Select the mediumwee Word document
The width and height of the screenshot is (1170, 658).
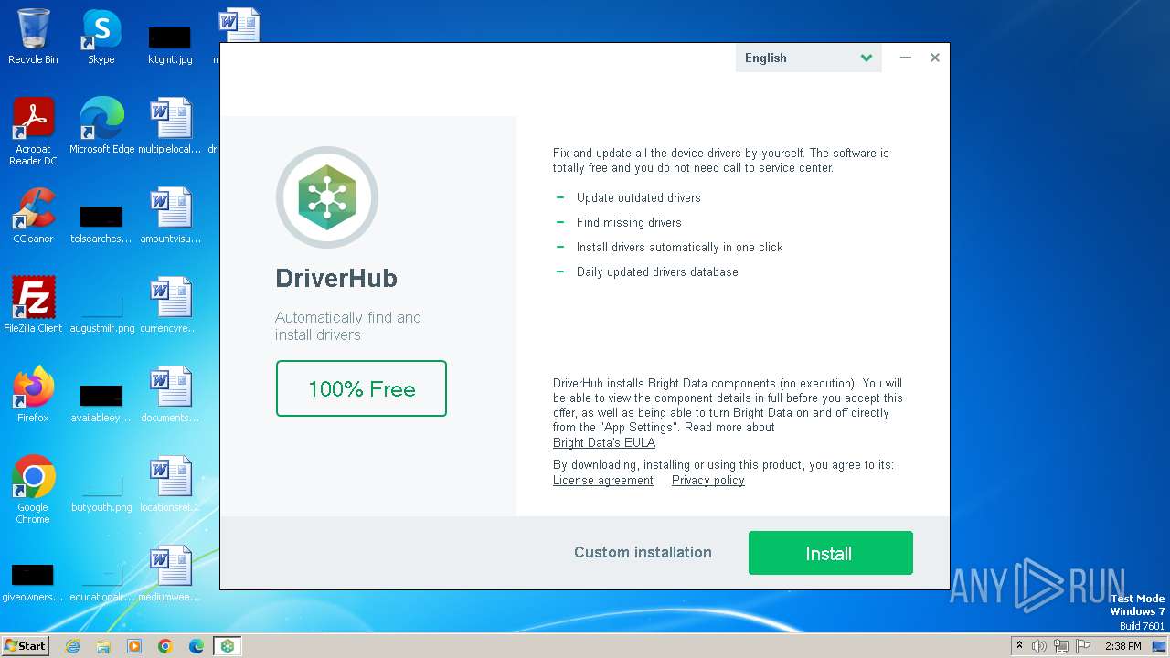[x=170, y=574]
